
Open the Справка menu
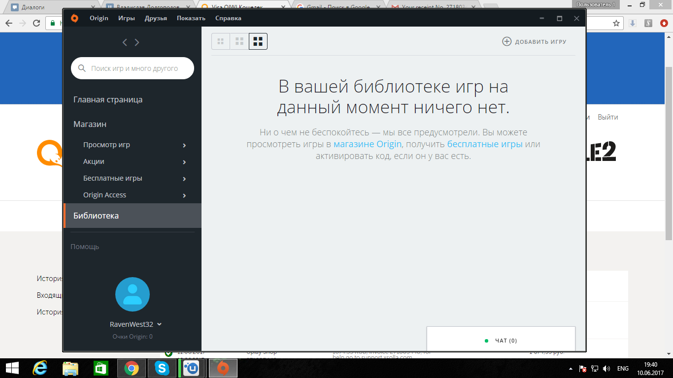pos(228,18)
